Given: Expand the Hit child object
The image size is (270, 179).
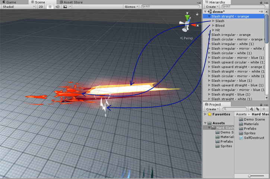Looking at the screenshot, I should [x=213, y=30].
